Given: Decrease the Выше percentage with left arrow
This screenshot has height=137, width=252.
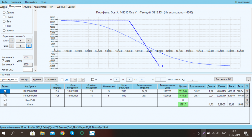Looking at the screenshot, I should pyautogui.click(x=12, y=41).
